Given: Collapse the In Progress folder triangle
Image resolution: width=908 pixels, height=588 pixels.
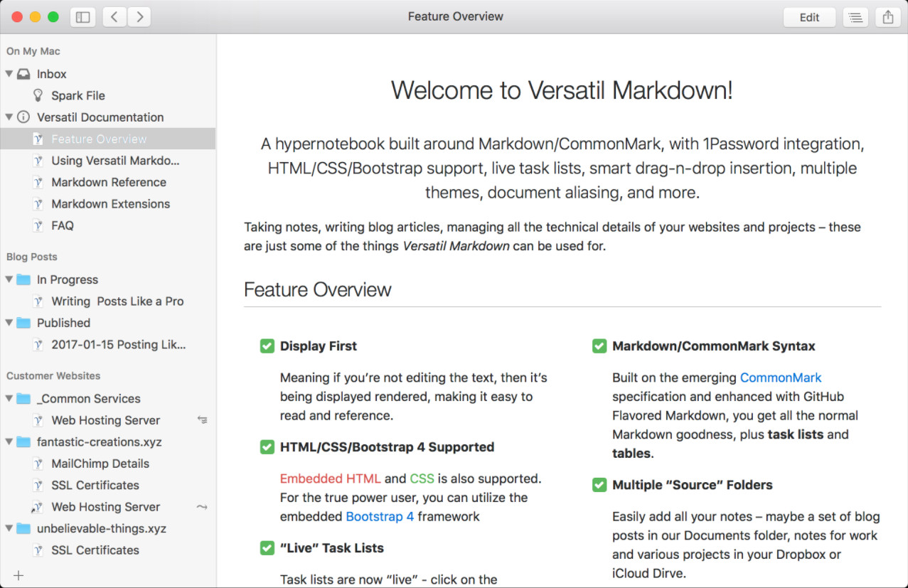Looking at the screenshot, I should [x=9, y=279].
